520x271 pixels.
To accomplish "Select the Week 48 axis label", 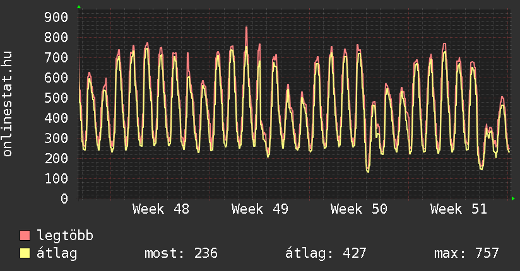I will point(160,209).
